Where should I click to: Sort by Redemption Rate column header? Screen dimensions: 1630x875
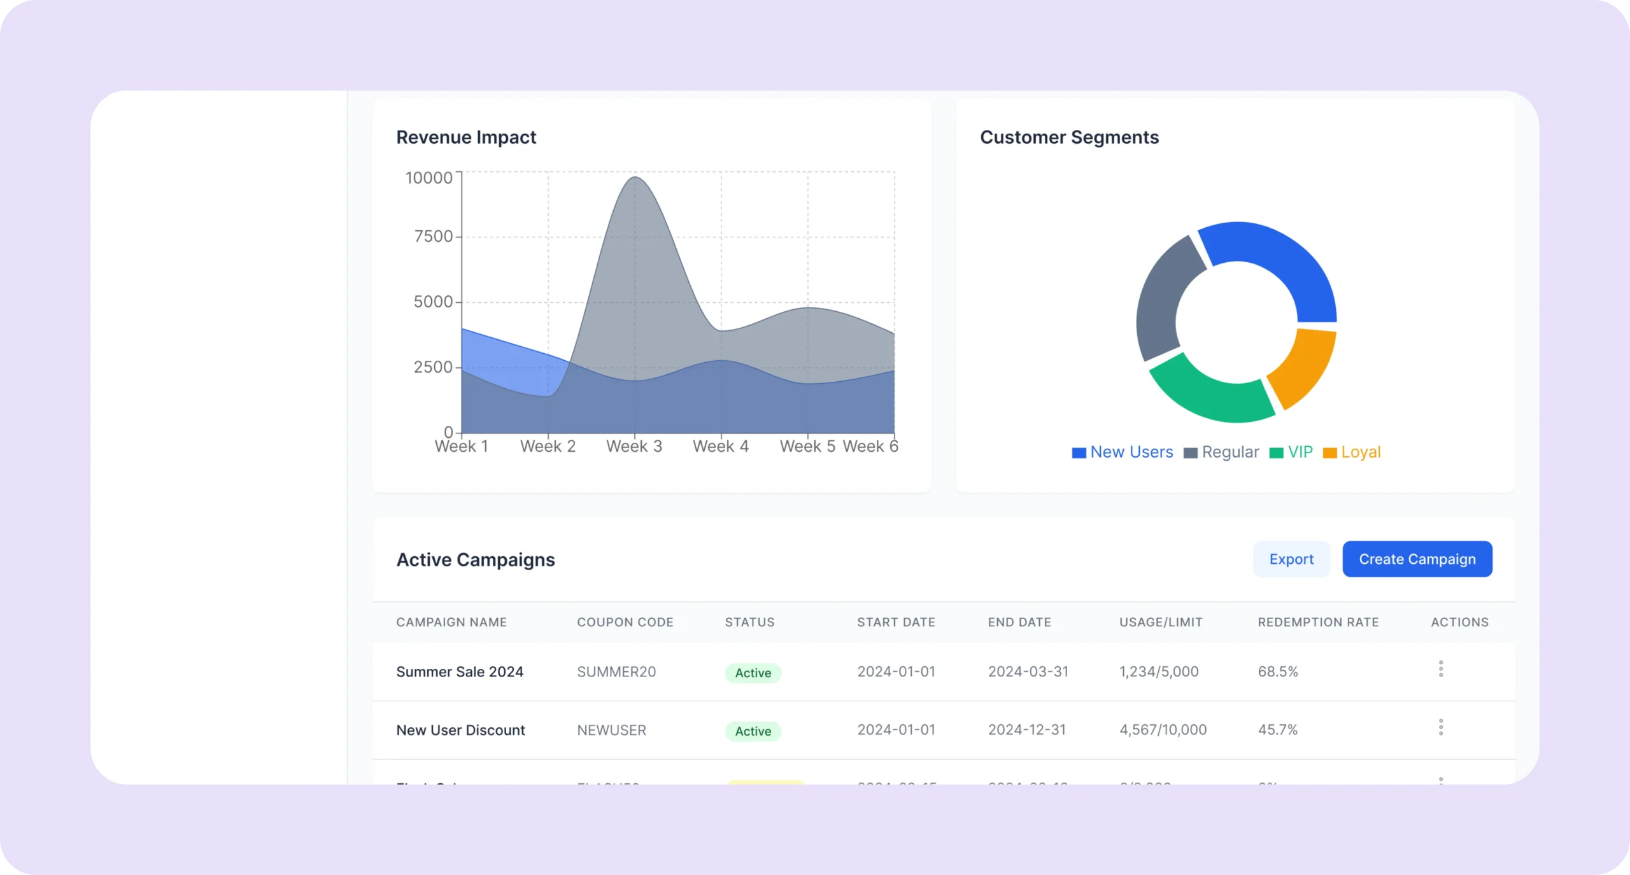(1318, 622)
